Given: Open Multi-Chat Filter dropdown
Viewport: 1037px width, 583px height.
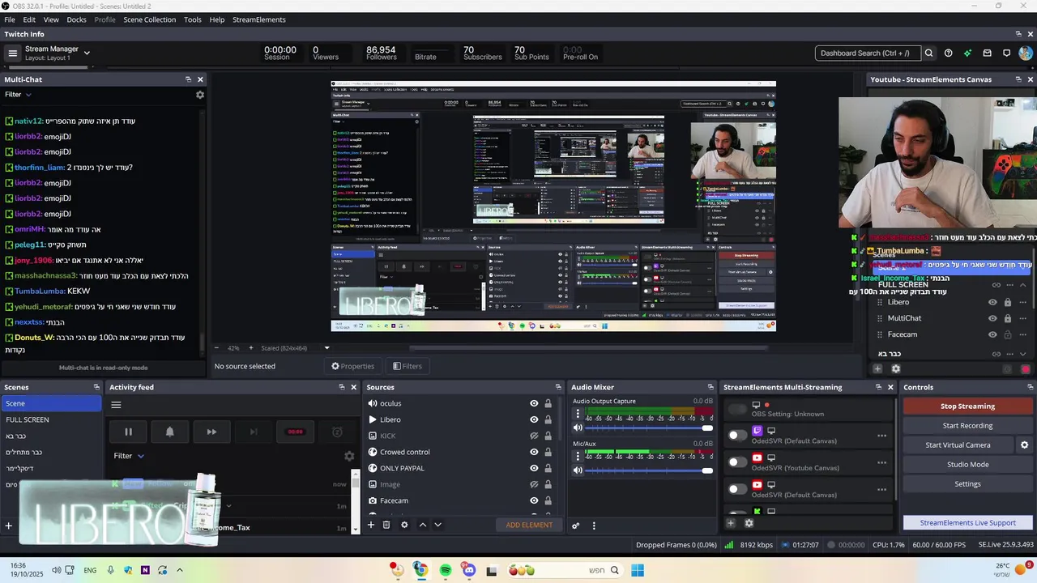Looking at the screenshot, I should [x=19, y=95].
